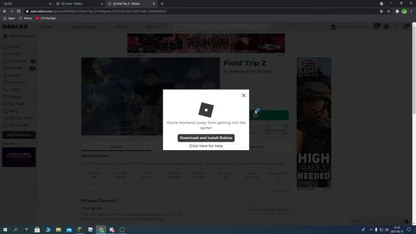This screenshot has height=234, width=416.
Task: Open the Chrome three-dot menu
Action: [x=411, y=11]
